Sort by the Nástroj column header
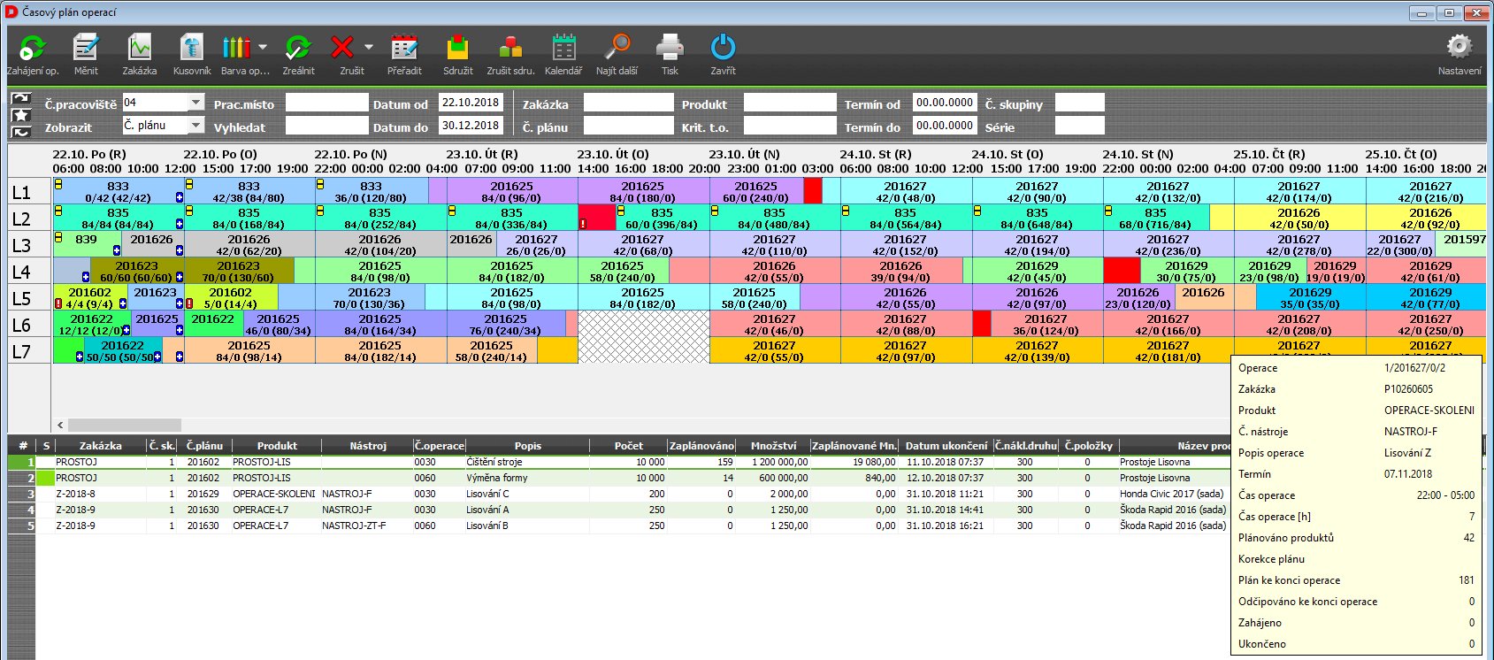Screen dimensions: 1494x660 point(368,446)
